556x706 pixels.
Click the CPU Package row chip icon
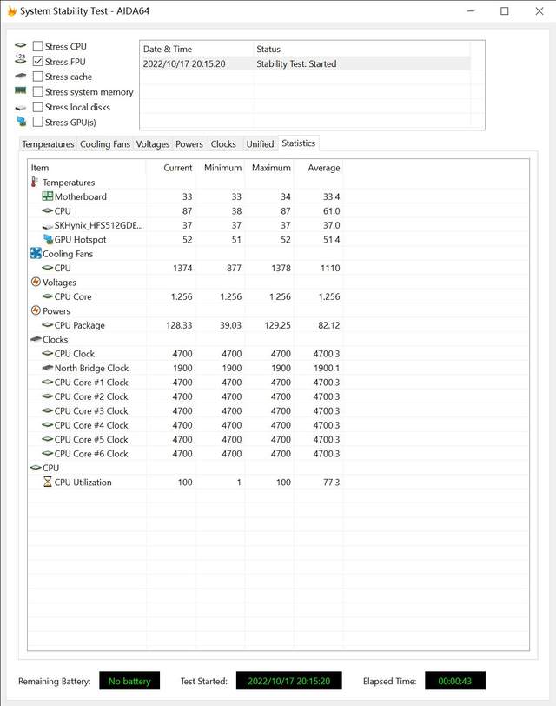(47, 324)
